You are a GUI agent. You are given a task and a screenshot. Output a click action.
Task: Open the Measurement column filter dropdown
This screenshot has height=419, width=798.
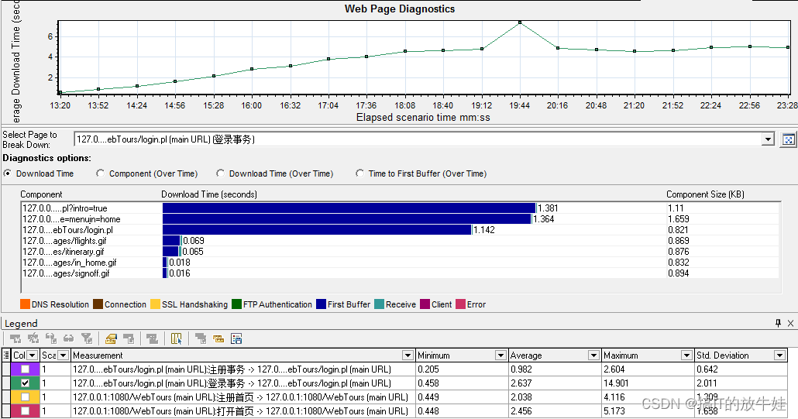(x=408, y=355)
